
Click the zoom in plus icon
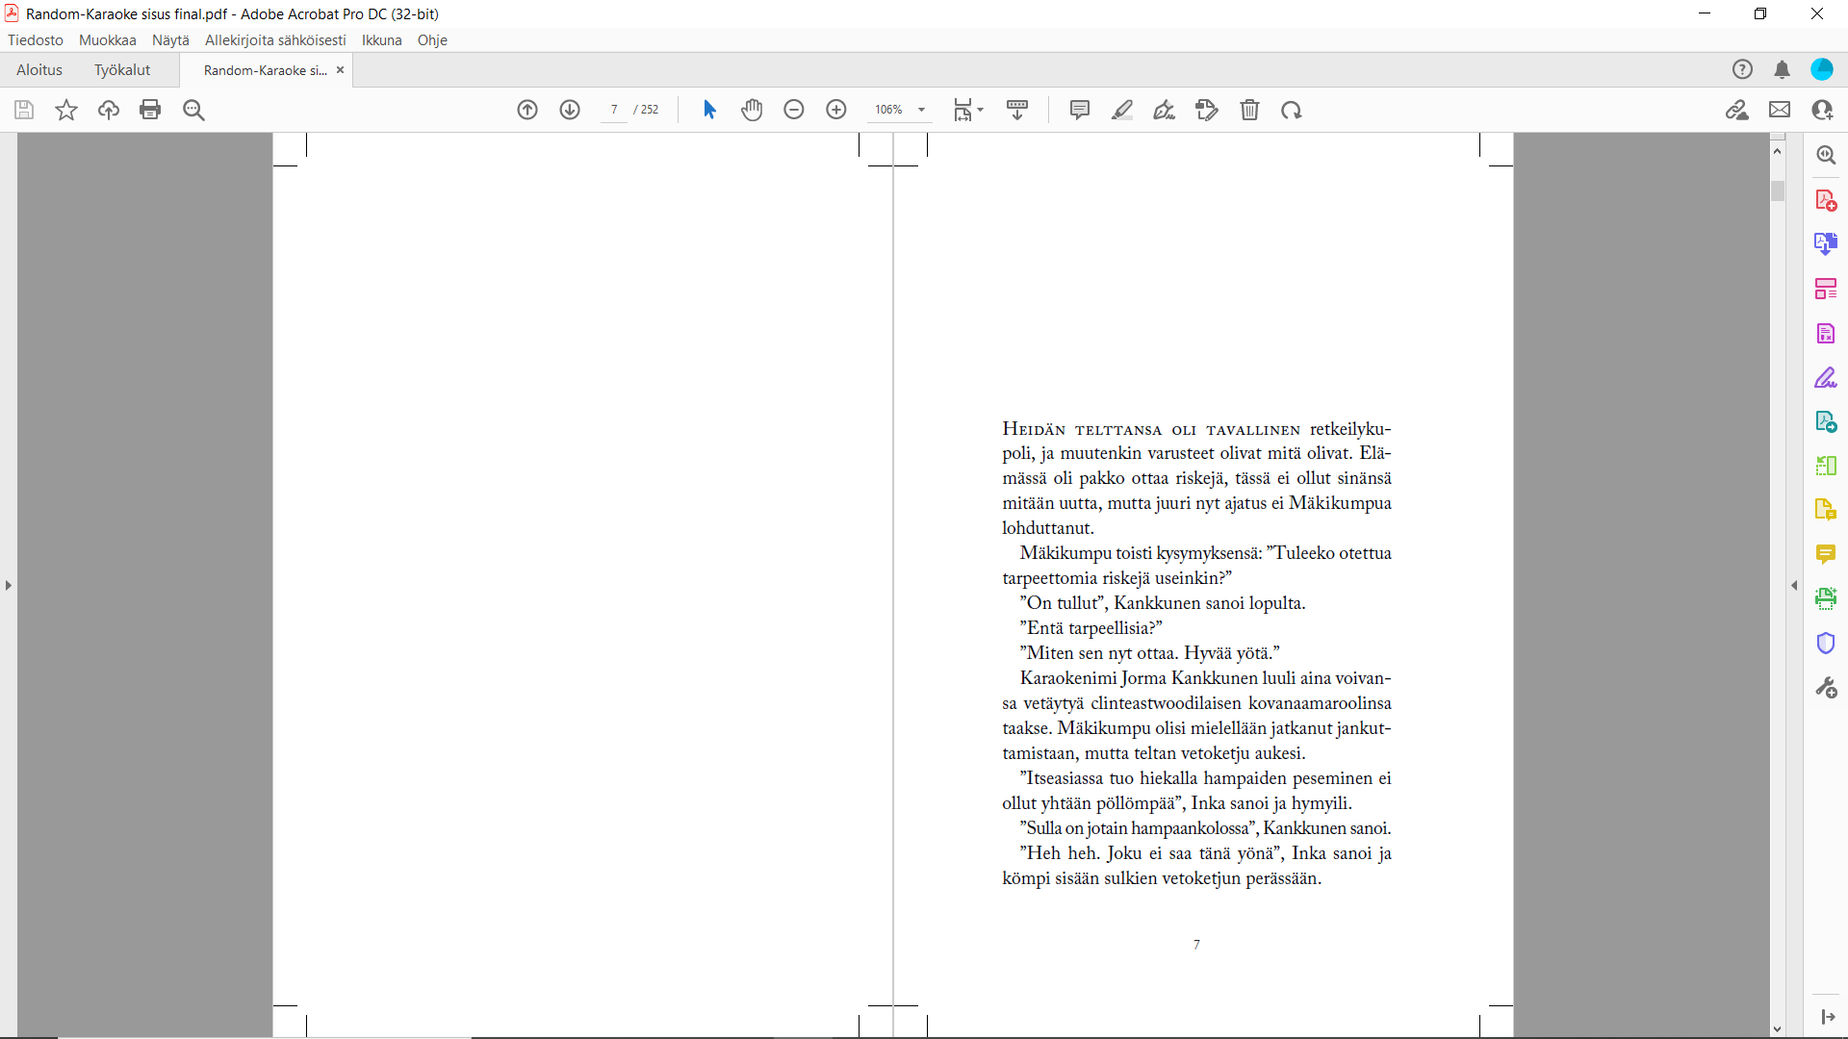tap(836, 110)
